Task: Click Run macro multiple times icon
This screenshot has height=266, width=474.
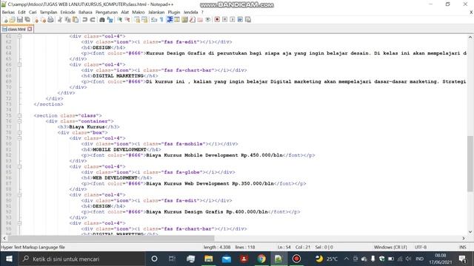Action: point(240,20)
